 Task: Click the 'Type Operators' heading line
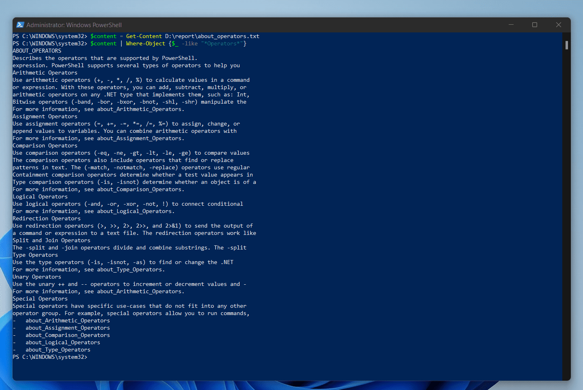35,255
